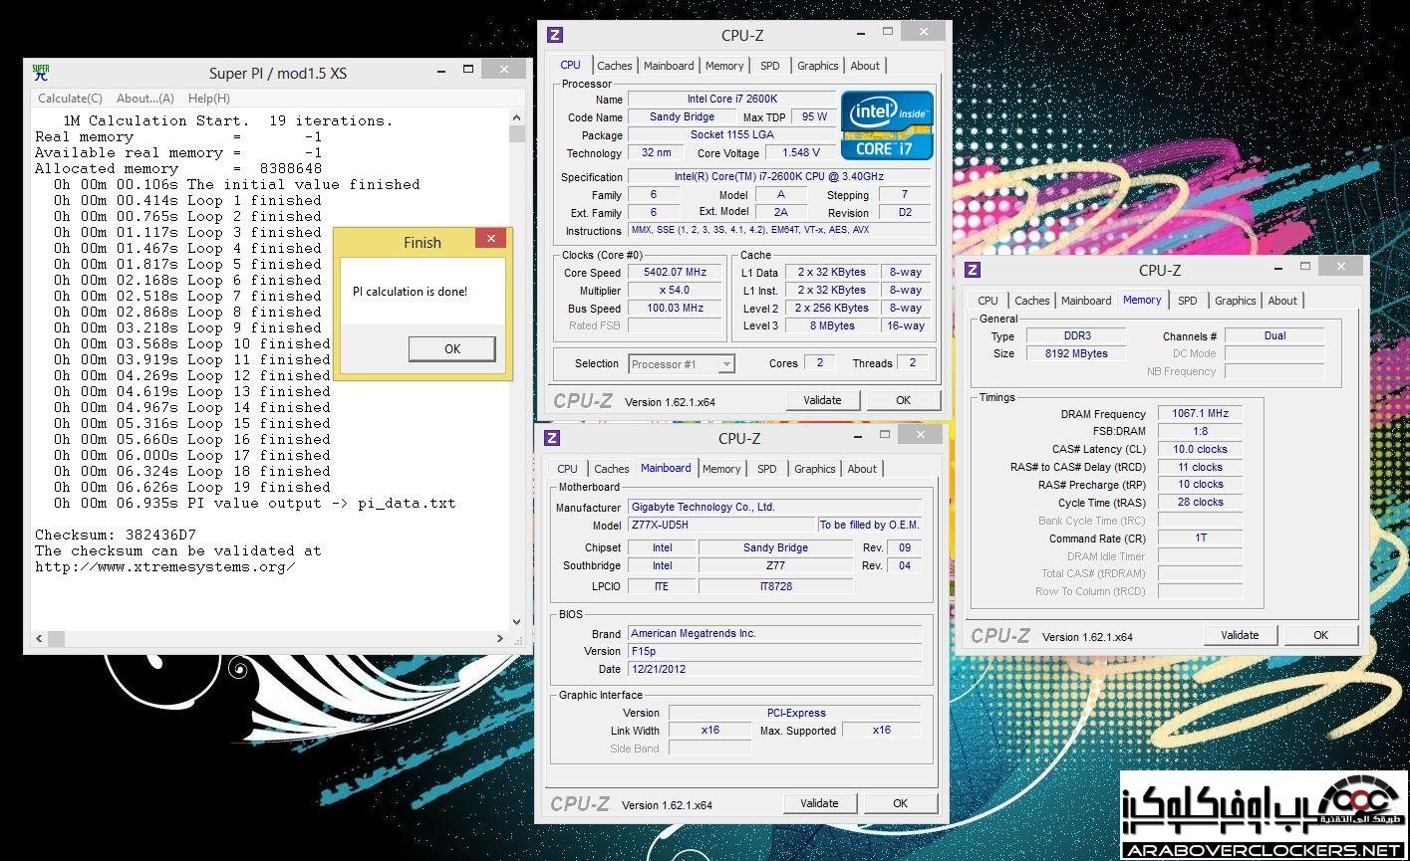
Task: Switch to Caches tab in top CPU-Z window
Action: click(x=614, y=66)
